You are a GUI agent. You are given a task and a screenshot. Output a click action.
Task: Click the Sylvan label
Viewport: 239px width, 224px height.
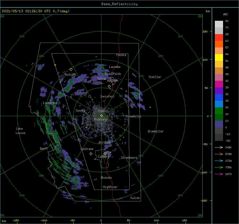pos(102,79)
